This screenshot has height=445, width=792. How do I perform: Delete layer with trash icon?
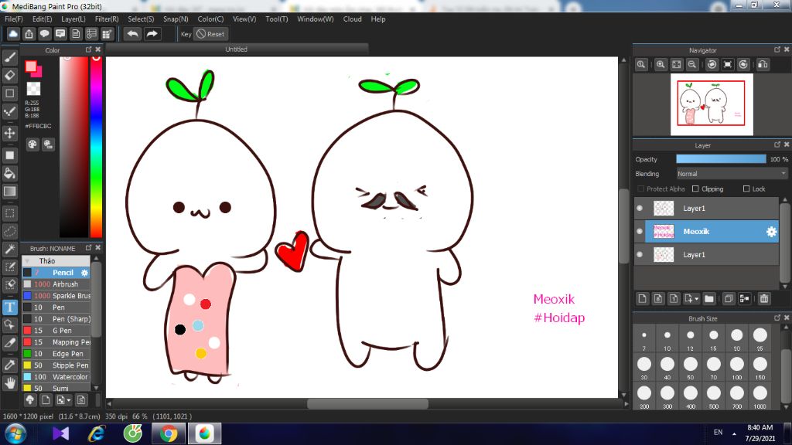[763, 299]
